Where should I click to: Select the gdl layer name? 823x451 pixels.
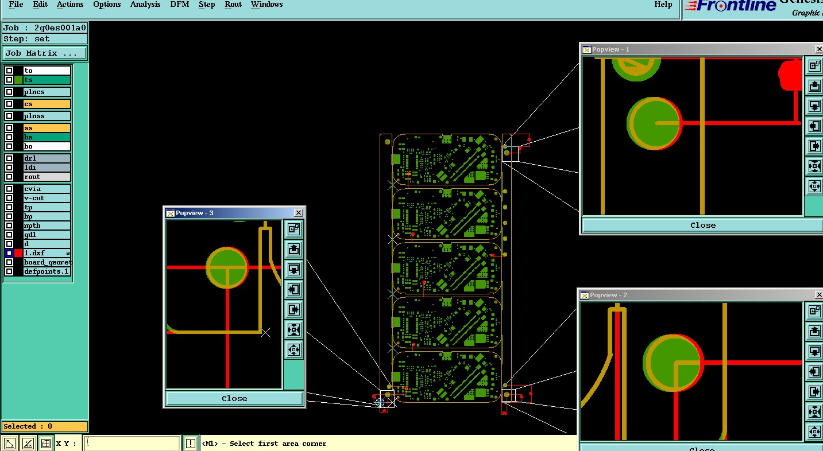[x=47, y=235]
